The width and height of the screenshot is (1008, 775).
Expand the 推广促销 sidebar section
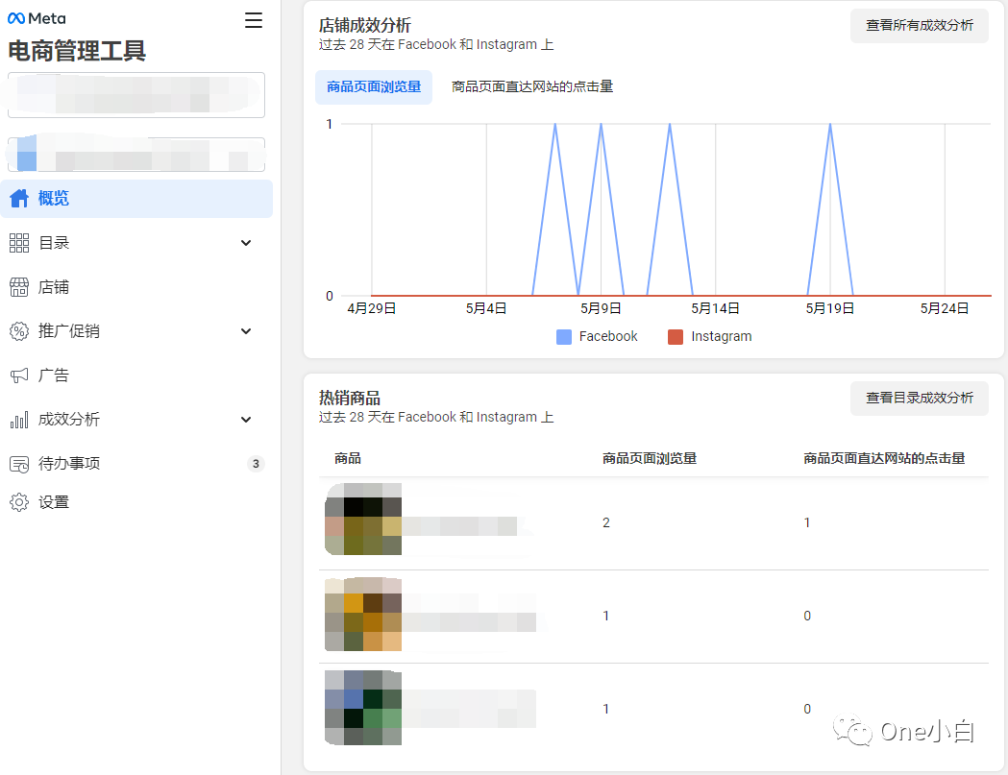tap(245, 330)
